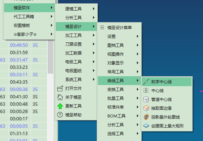The width and height of the screenshot is (203, 141).
Task: Select the 00:00:36 time cell
Action: click(20, 89)
